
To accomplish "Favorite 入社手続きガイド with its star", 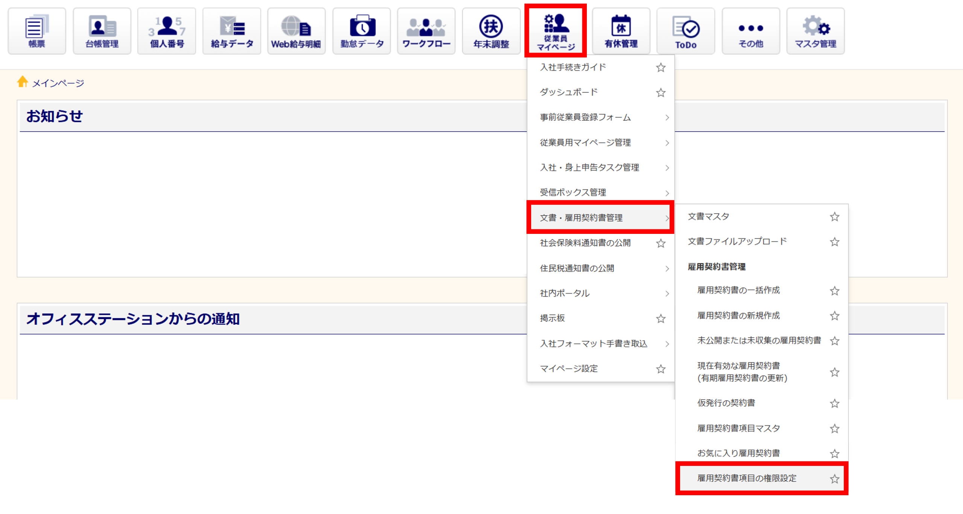I will 661,68.
